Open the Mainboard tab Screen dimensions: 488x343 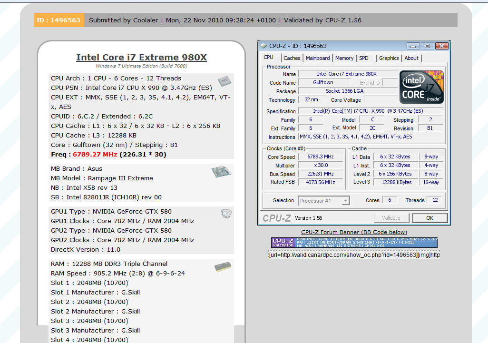pos(318,58)
